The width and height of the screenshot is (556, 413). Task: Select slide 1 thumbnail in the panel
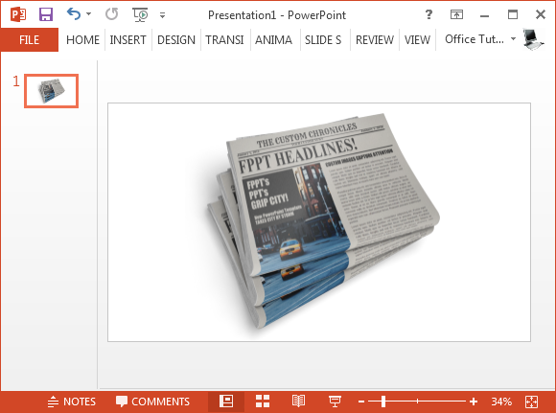coord(52,91)
